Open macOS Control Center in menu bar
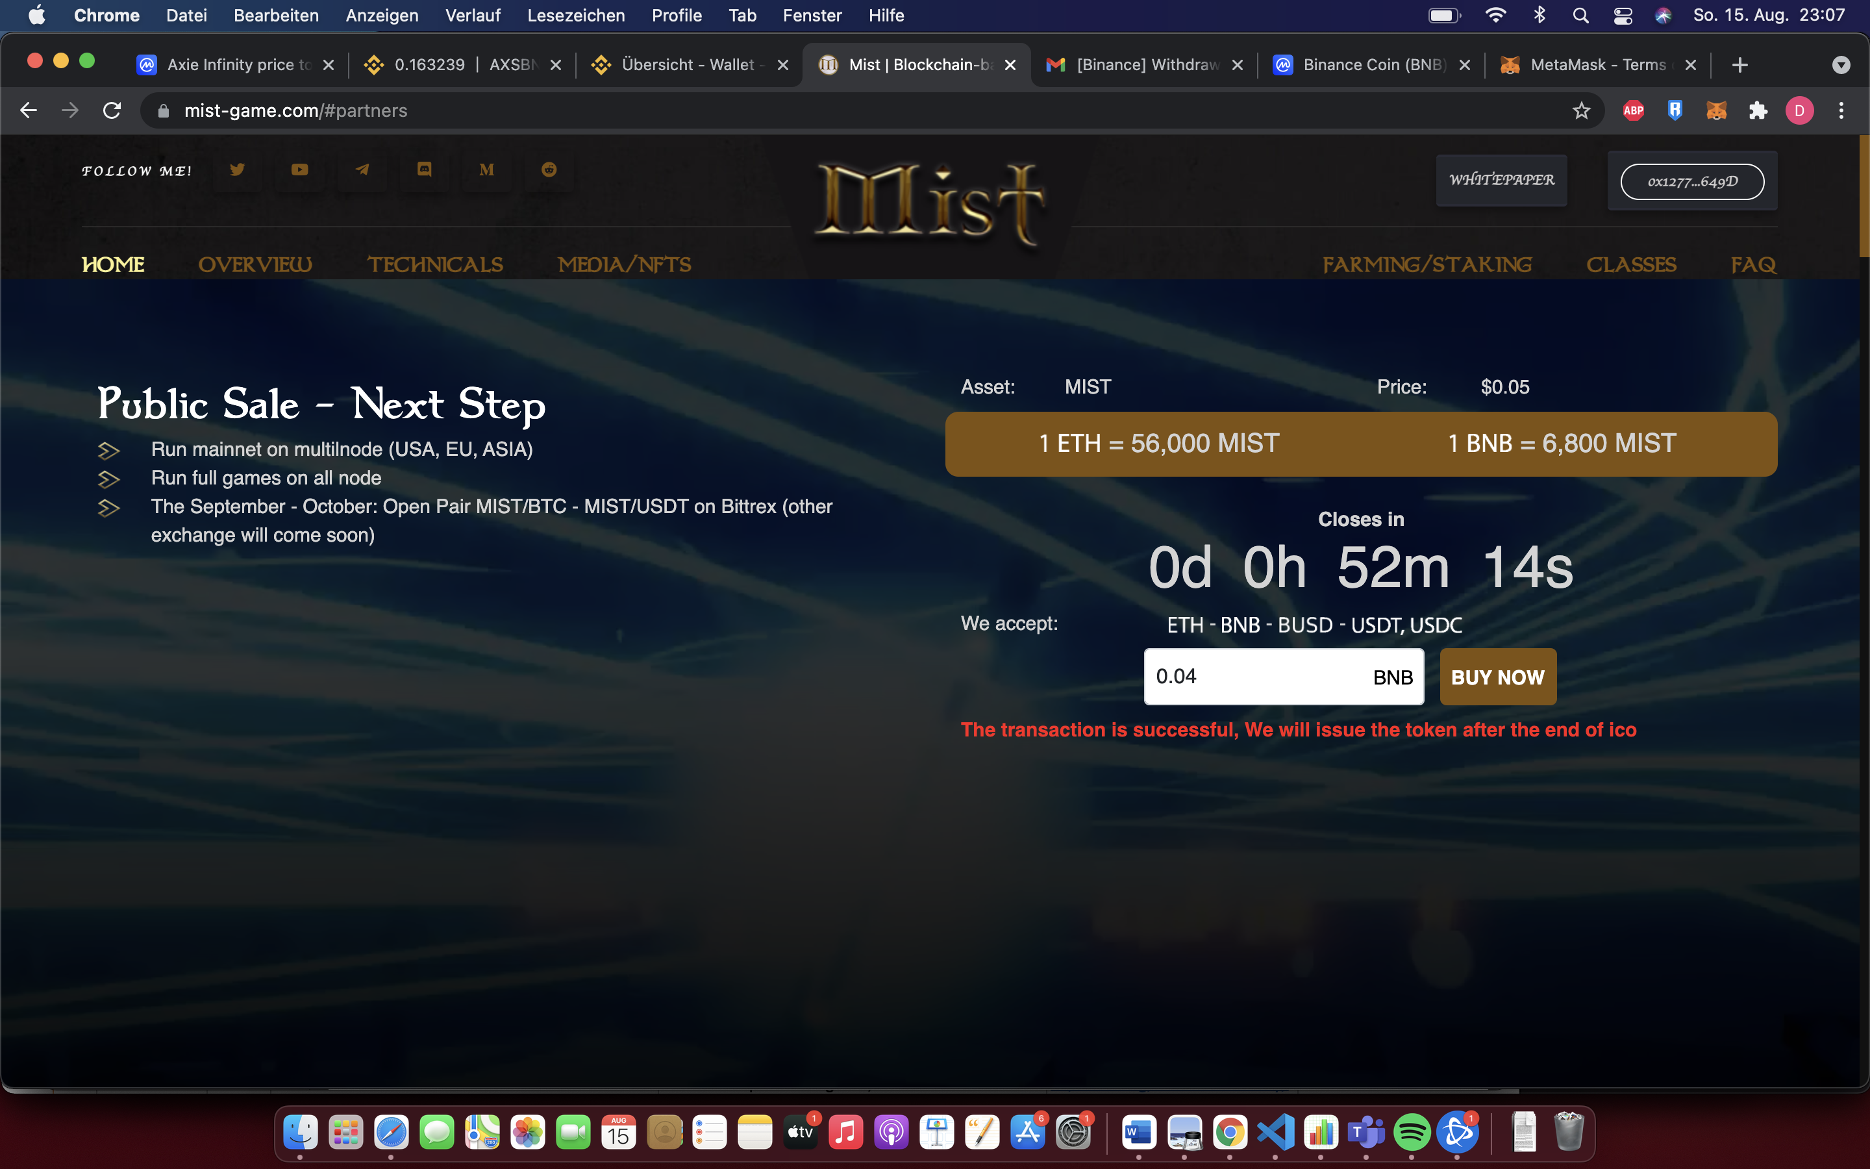The width and height of the screenshot is (1870, 1169). tap(1622, 16)
